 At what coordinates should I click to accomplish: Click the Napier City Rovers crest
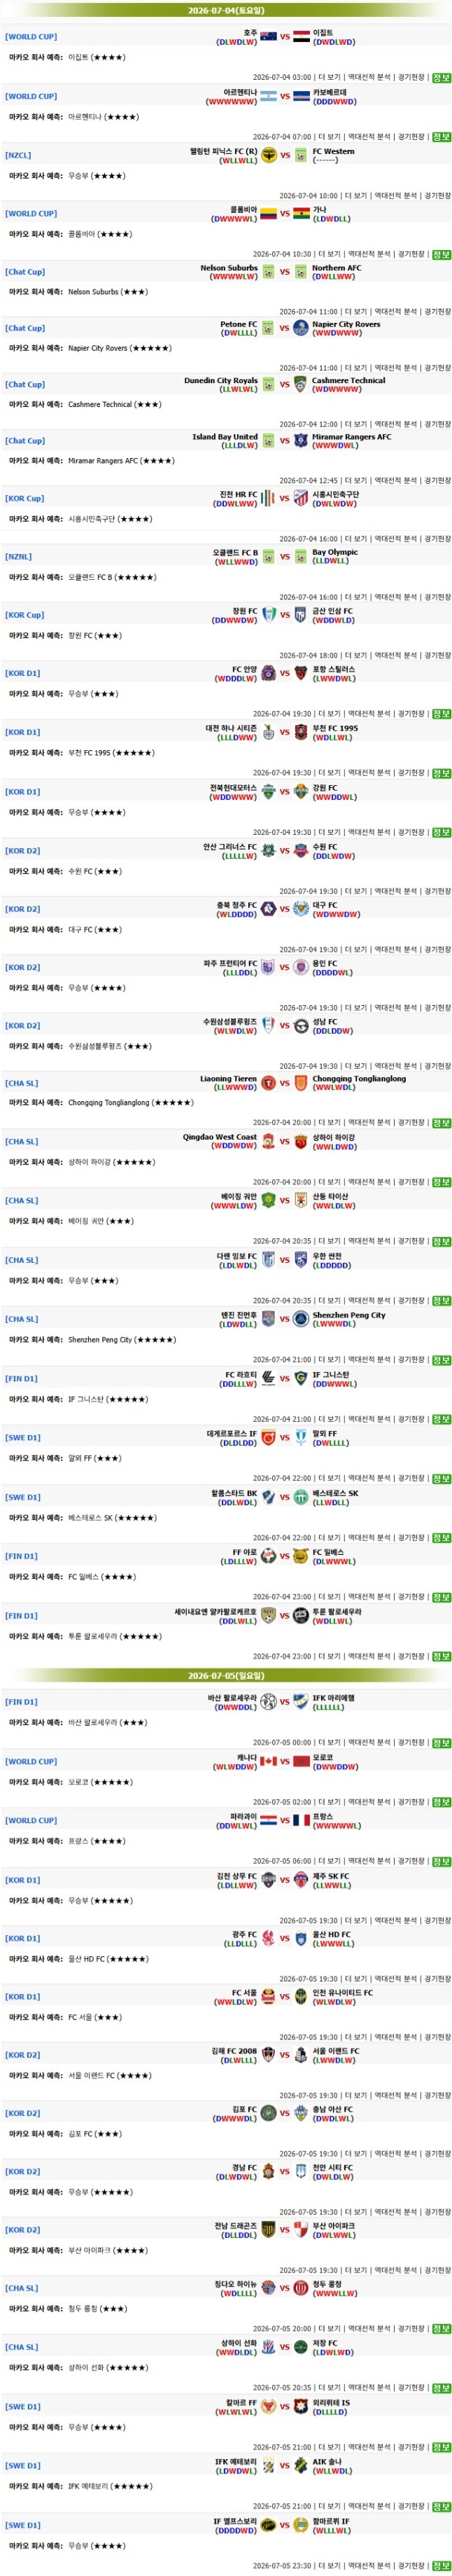[x=301, y=328]
